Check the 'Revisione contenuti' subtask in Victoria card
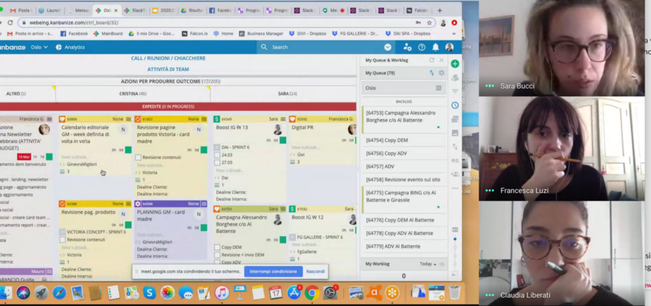Screen dimensions: 651x306 point(139,157)
